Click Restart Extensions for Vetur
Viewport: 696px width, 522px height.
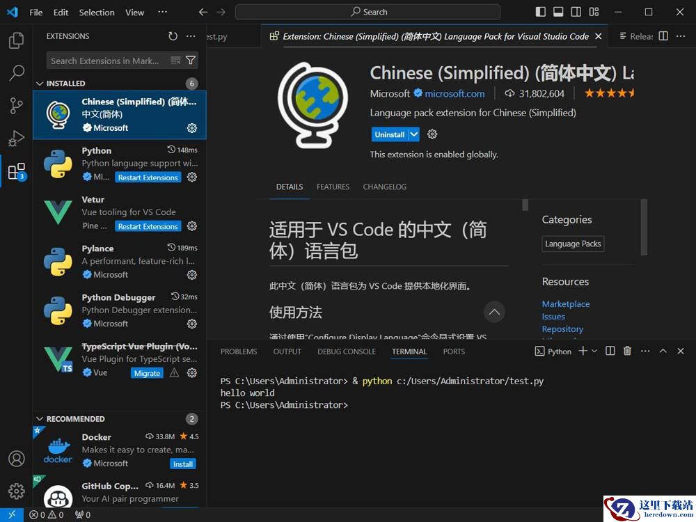pyautogui.click(x=148, y=226)
